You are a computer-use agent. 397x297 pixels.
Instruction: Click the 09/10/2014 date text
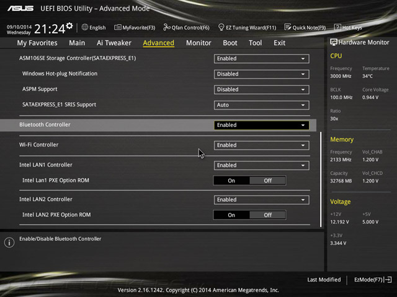pyautogui.click(x=19, y=27)
